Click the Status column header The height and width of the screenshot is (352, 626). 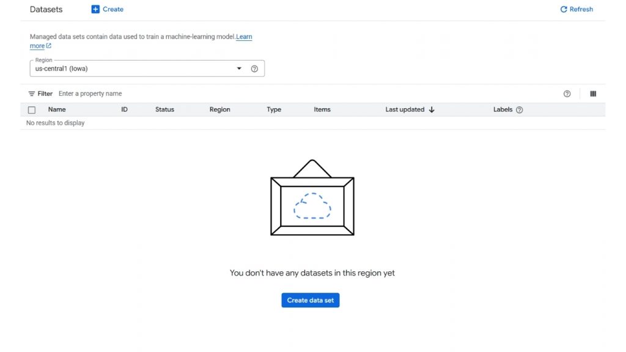[x=164, y=109]
